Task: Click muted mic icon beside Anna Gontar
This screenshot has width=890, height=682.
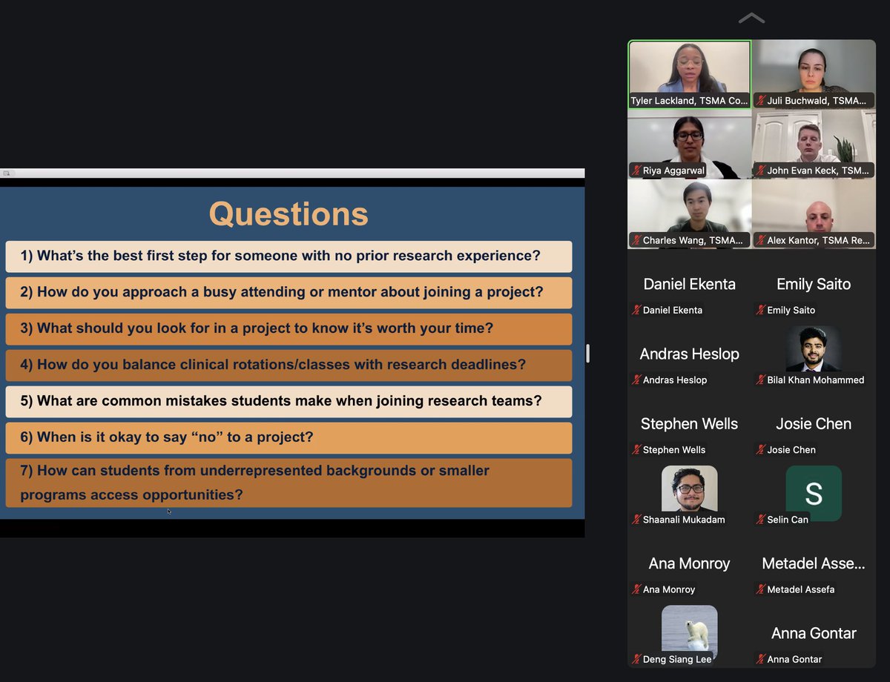Action: click(760, 659)
